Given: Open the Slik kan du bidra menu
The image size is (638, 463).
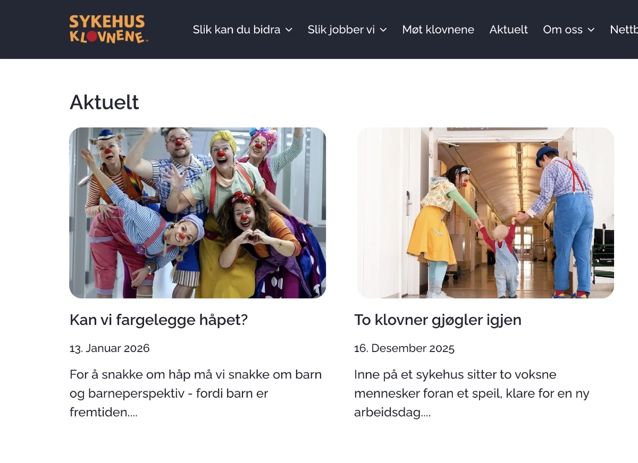Looking at the screenshot, I should [x=237, y=30].
